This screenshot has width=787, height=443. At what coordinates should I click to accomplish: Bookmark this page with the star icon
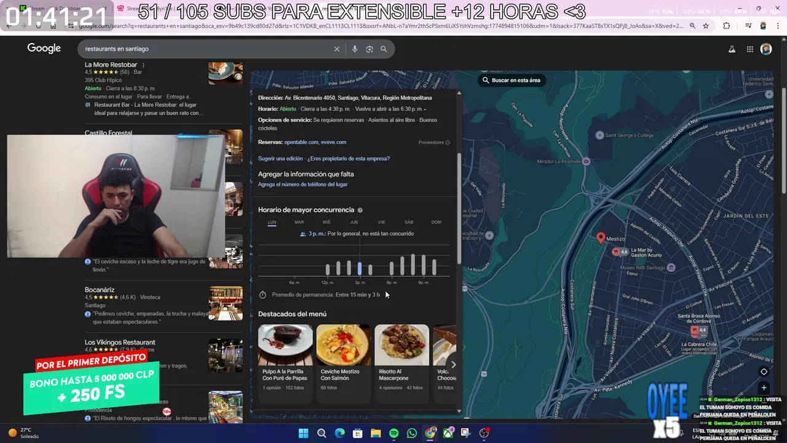coord(706,26)
